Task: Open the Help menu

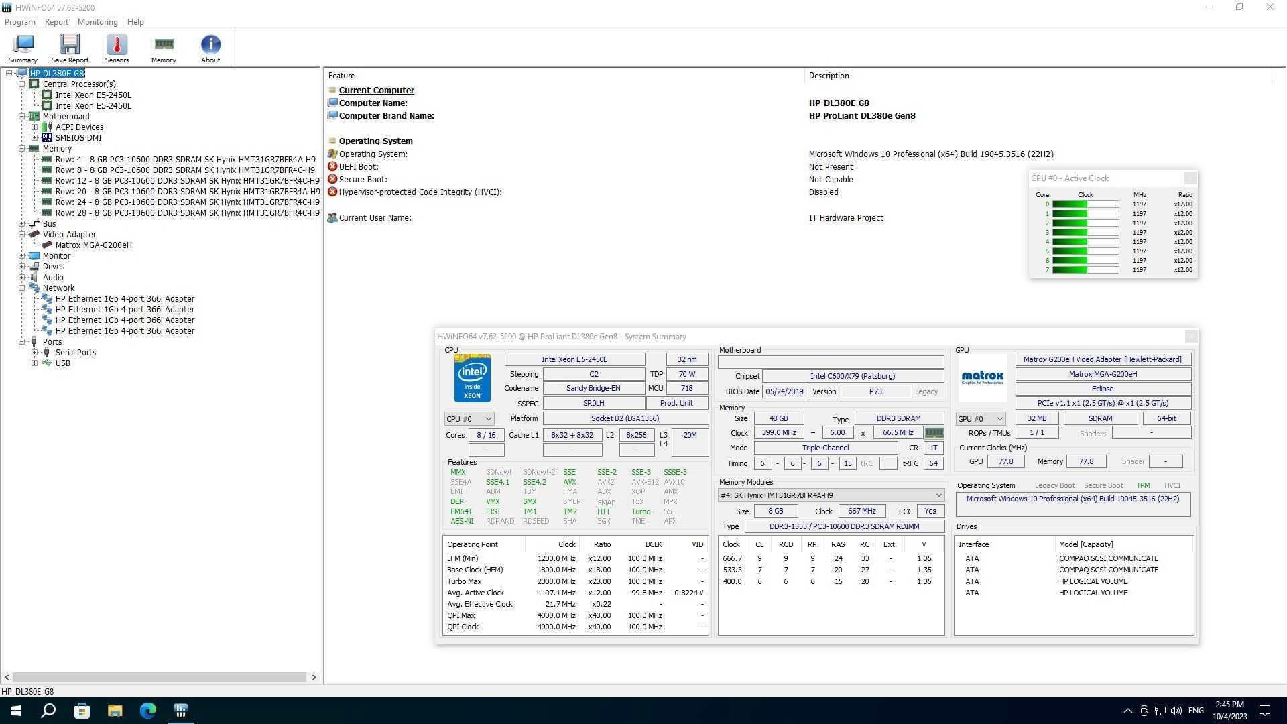Action: (135, 22)
